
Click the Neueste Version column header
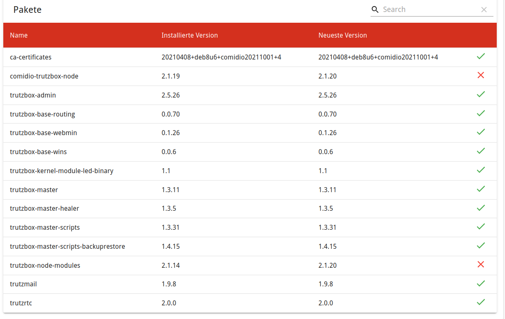(342, 36)
